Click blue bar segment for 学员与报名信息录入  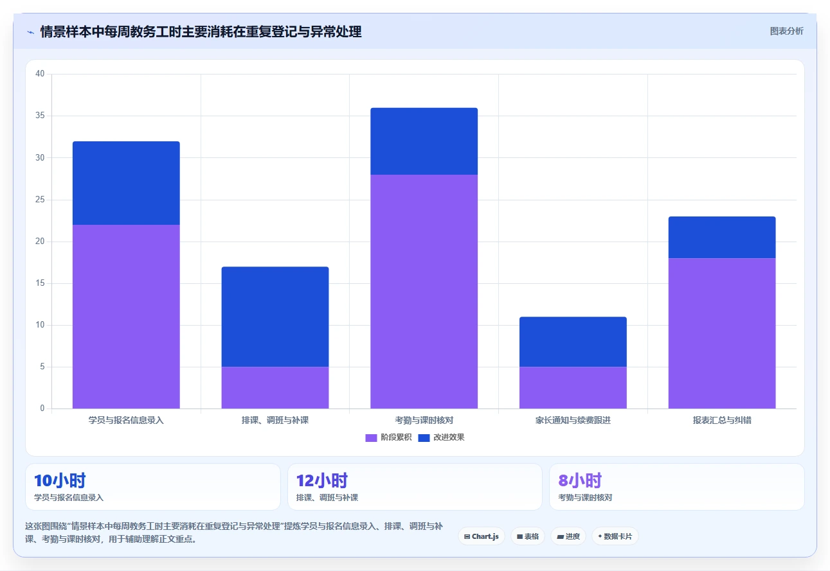pyautogui.click(x=126, y=183)
